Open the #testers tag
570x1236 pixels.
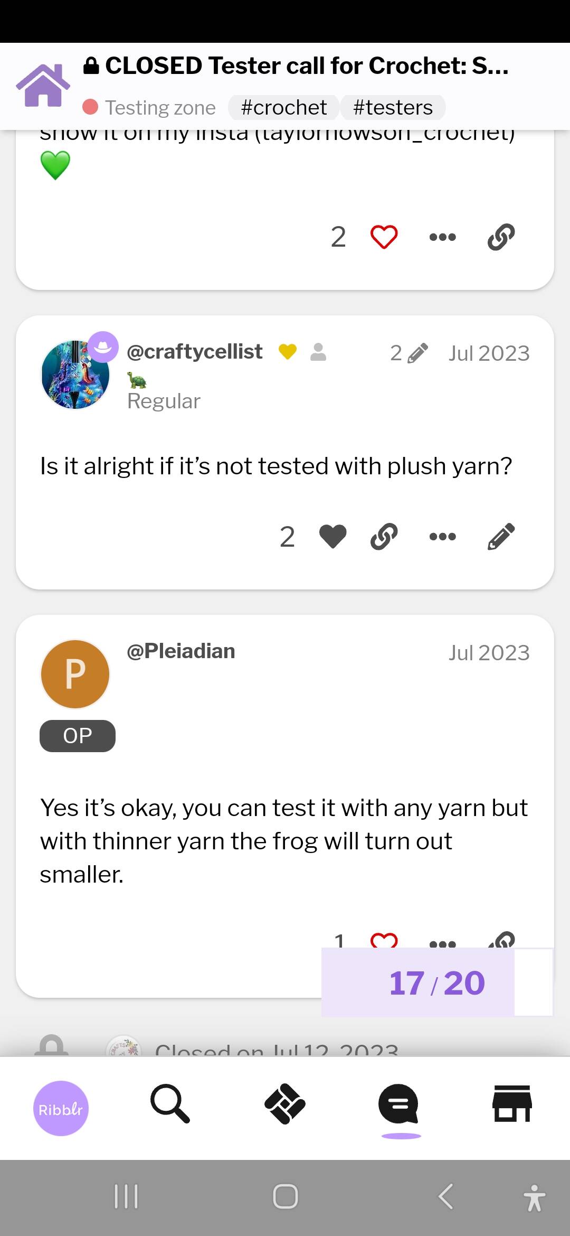pyautogui.click(x=393, y=108)
